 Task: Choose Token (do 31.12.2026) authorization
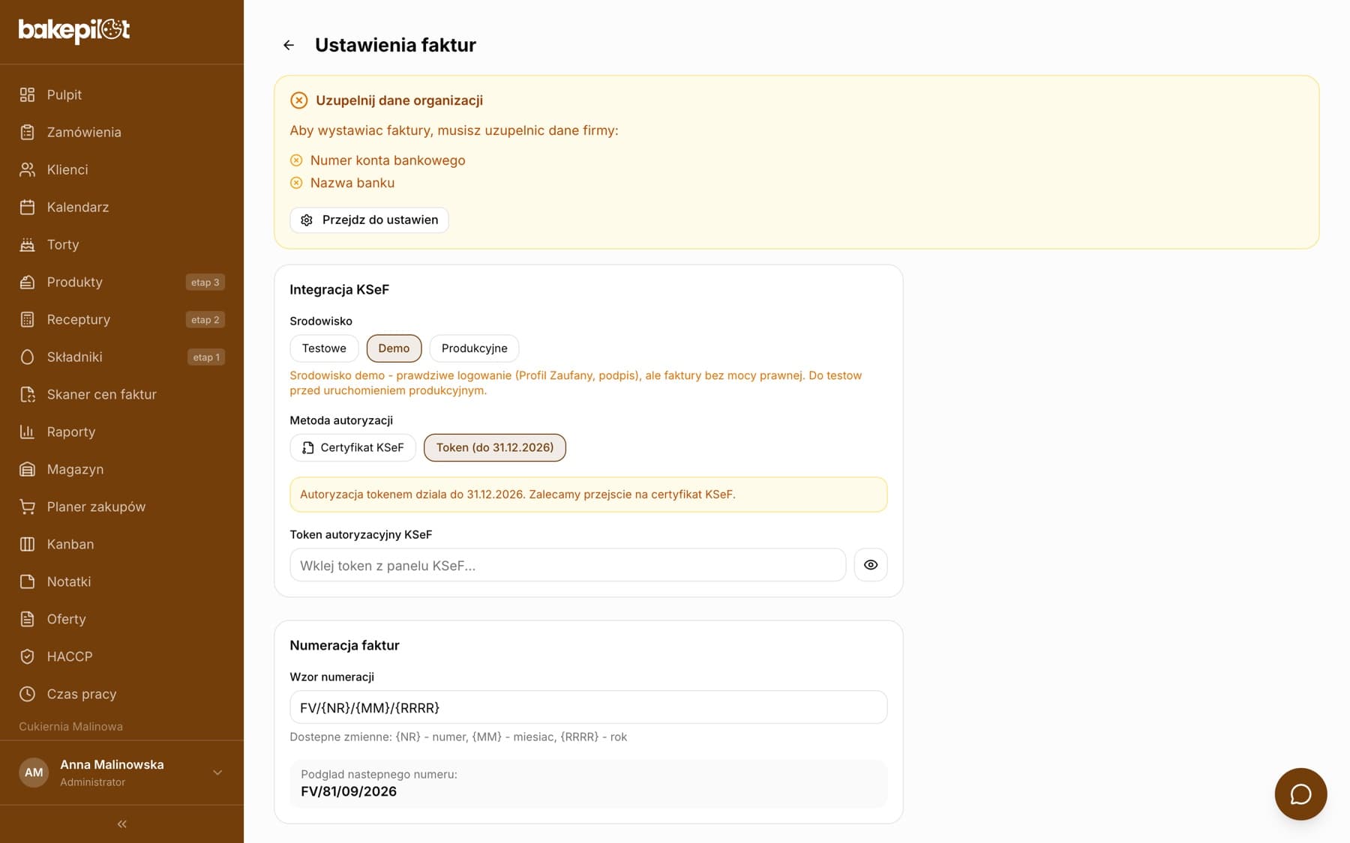tap(495, 447)
